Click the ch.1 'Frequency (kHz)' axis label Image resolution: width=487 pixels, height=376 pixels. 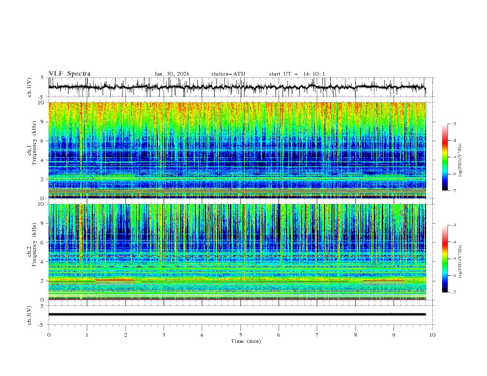(34, 143)
